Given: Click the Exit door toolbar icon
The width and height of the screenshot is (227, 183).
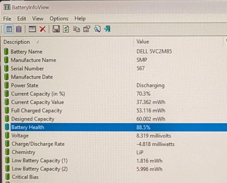Looking at the screenshot, I should (107, 29).
